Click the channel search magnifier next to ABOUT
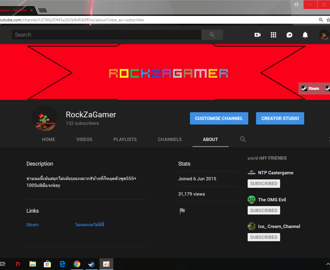Image resolution: width=330 pixels, height=270 pixels. click(x=243, y=139)
